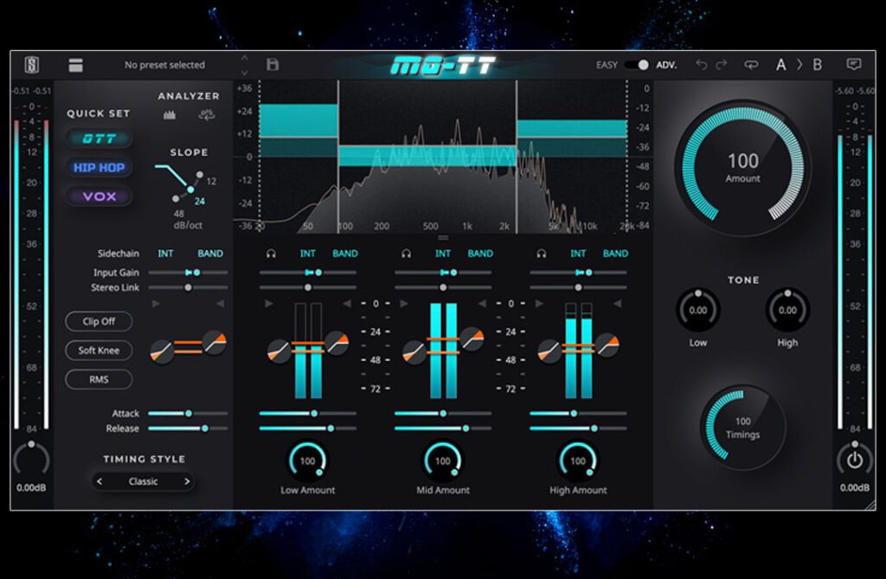Open the hamburger preset menu
Viewport: 886px width, 579px height.
pyautogui.click(x=76, y=64)
